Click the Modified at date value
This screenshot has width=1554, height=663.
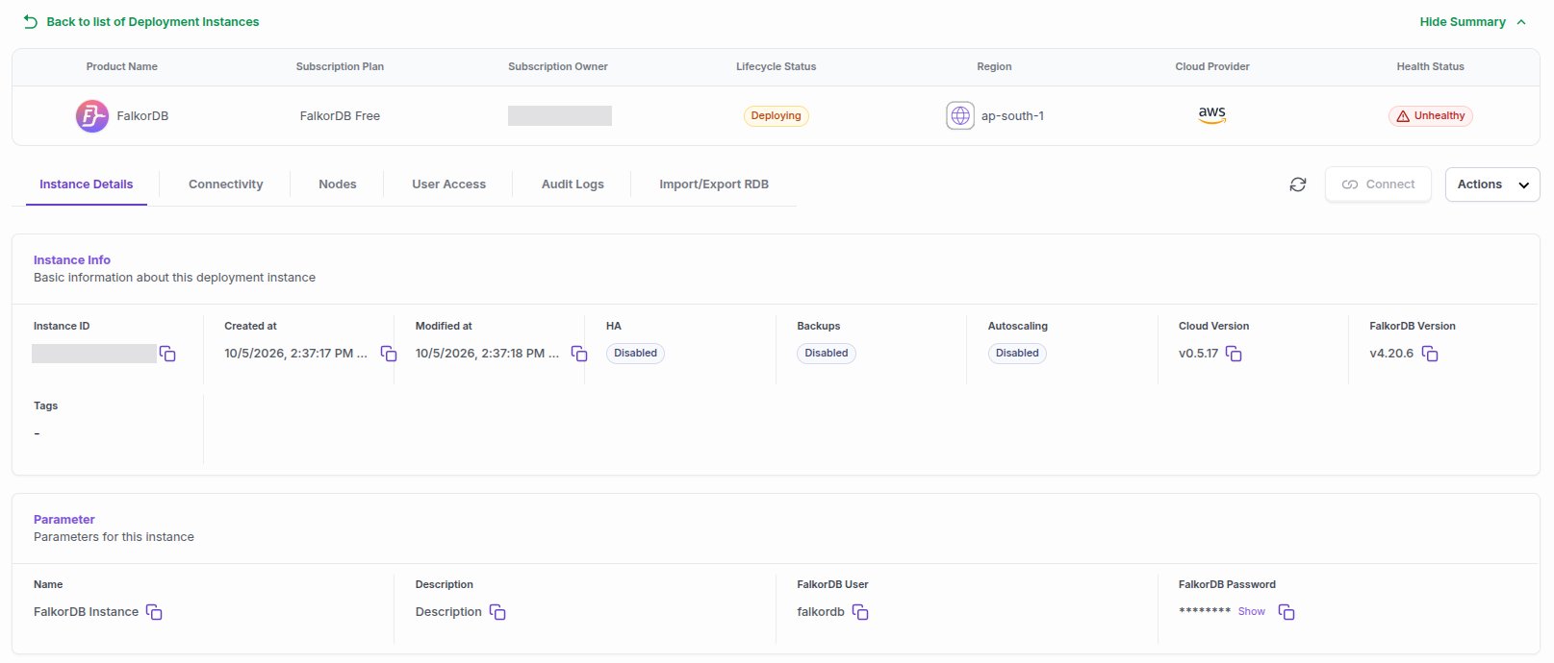[487, 354]
